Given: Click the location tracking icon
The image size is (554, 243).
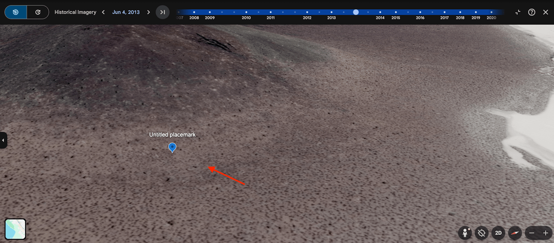Looking at the screenshot, I should tap(481, 233).
